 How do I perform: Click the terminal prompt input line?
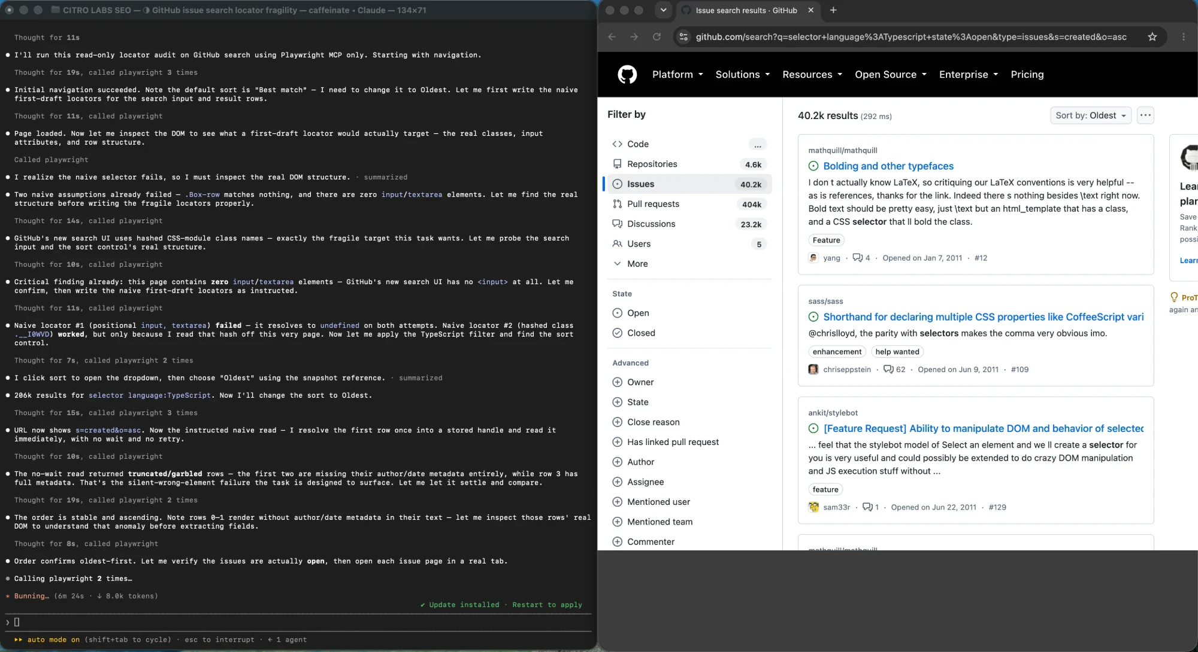[x=299, y=622]
